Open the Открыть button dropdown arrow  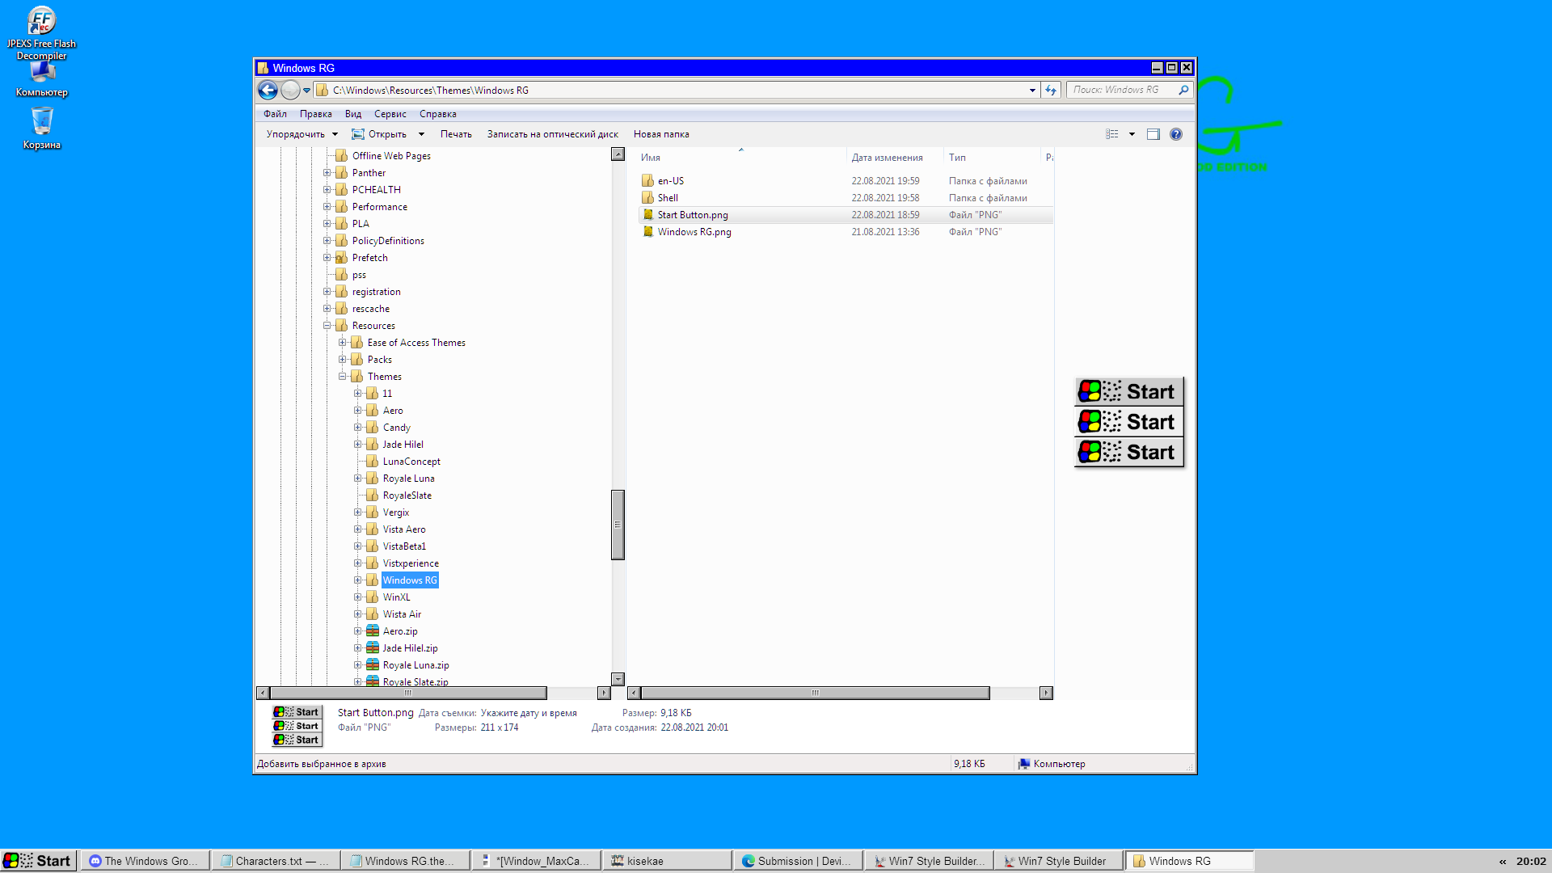423,133
